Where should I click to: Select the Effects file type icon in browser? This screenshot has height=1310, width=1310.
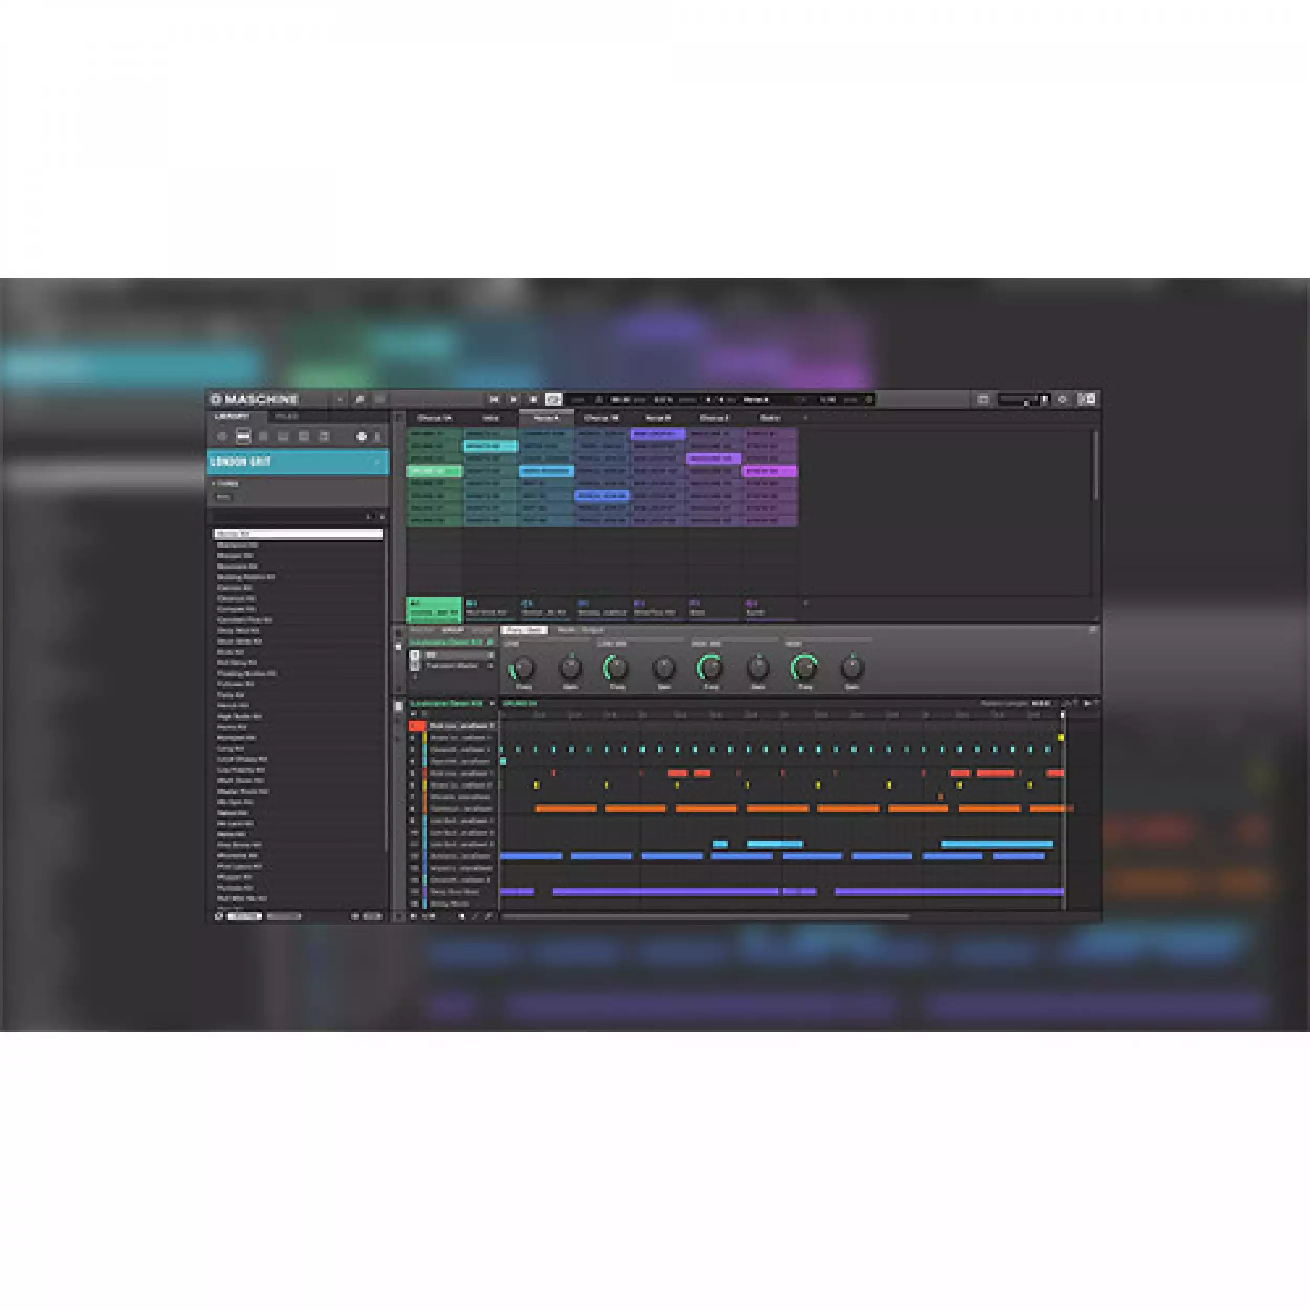304,436
